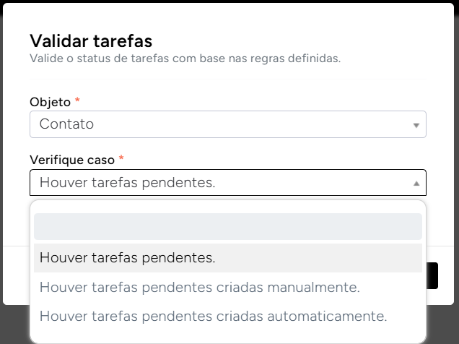Click the dark strip above the modal
This screenshot has height=344, width=459.
pos(229,1)
